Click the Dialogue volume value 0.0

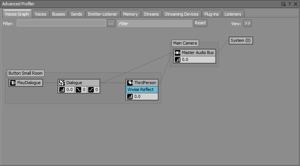[69, 89]
